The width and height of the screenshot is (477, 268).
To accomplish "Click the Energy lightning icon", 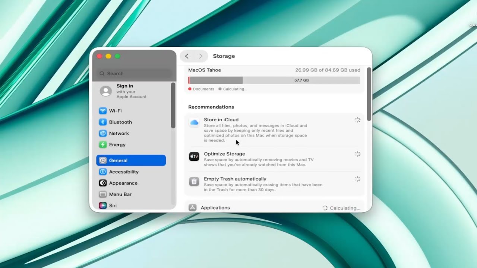I will [x=102, y=145].
